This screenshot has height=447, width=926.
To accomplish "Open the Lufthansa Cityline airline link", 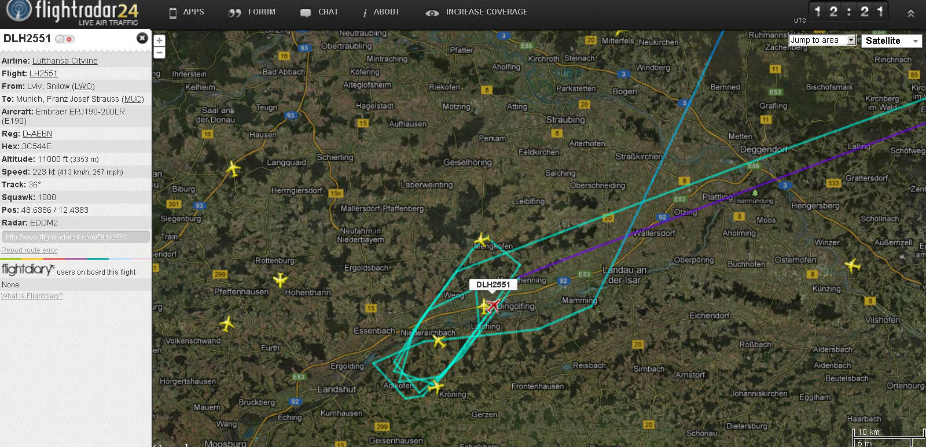I will (65, 61).
